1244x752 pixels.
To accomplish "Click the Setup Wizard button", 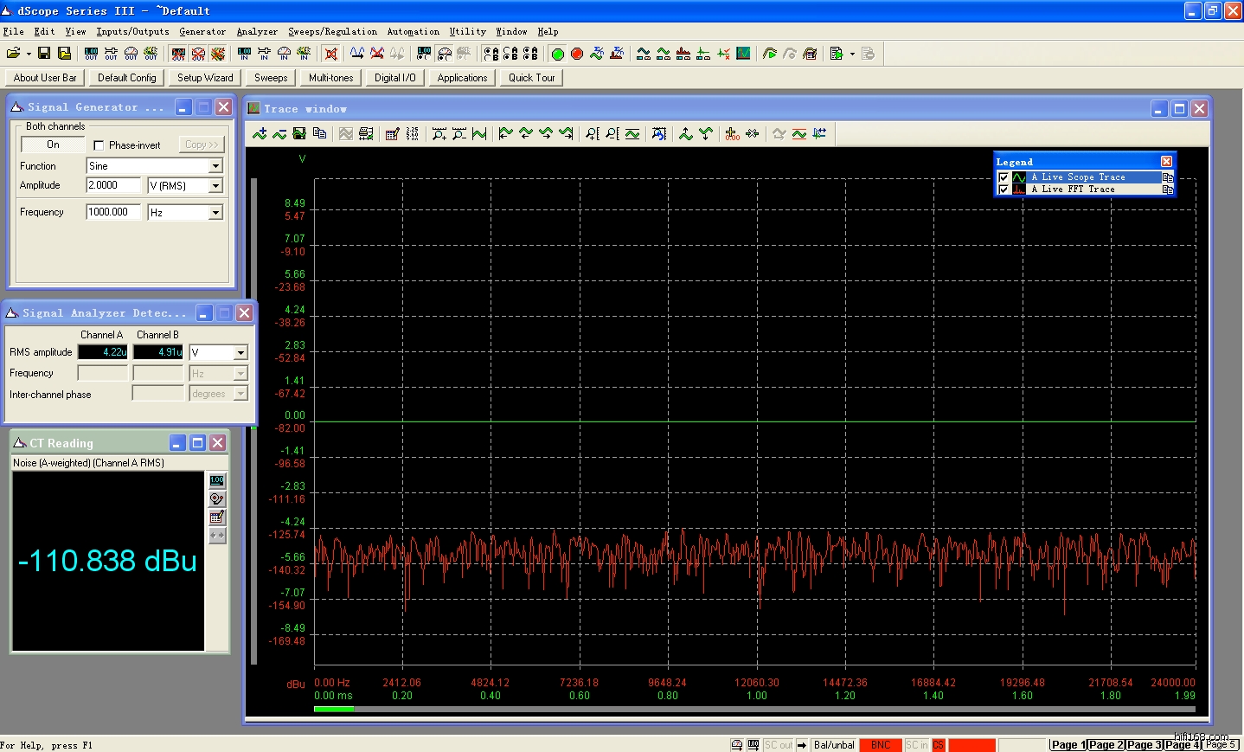I will [x=205, y=78].
